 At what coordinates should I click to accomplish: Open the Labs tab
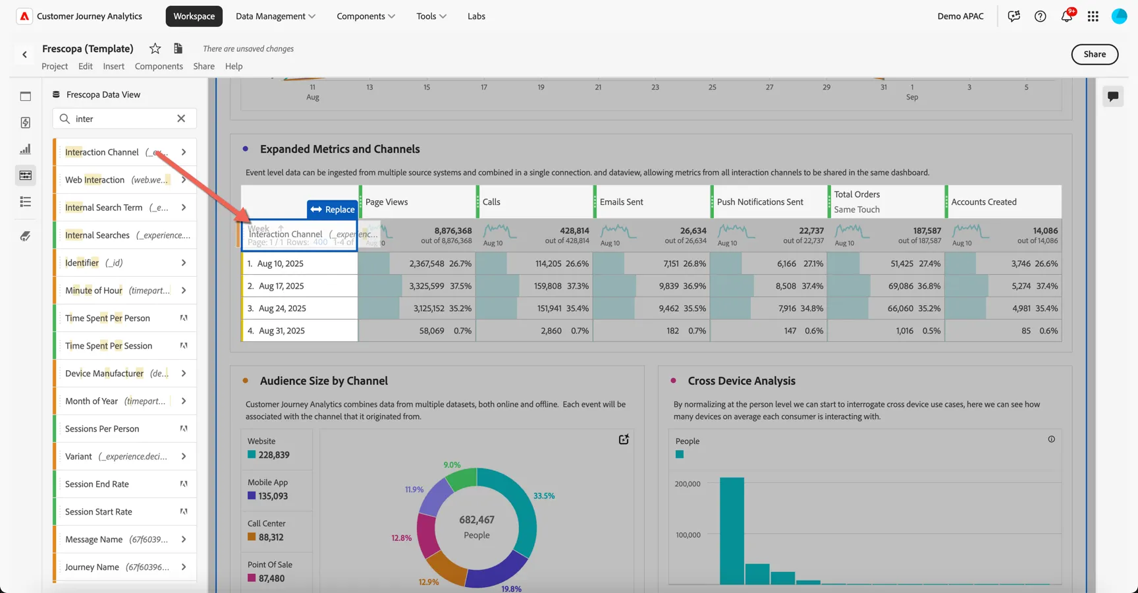[476, 16]
